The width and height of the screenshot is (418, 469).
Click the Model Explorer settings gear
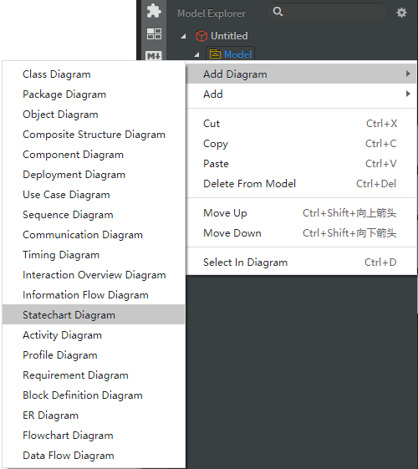pyautogui.click(x=401, y=13)
